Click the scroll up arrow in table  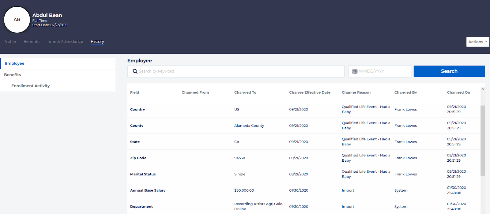(483, 89)
